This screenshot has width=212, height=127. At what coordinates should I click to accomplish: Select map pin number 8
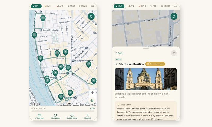[47, 80]
